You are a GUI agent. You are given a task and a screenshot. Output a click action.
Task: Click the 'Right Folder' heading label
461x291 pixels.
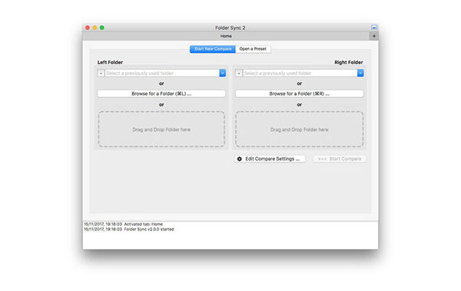348,63
